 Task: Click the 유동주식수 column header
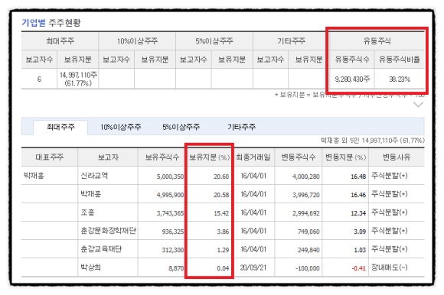click(x=352, y=60)
